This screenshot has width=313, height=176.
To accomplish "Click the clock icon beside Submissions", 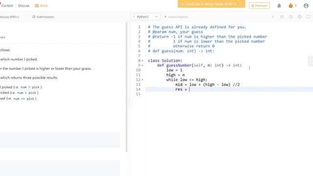I will [x=34, y=17].
